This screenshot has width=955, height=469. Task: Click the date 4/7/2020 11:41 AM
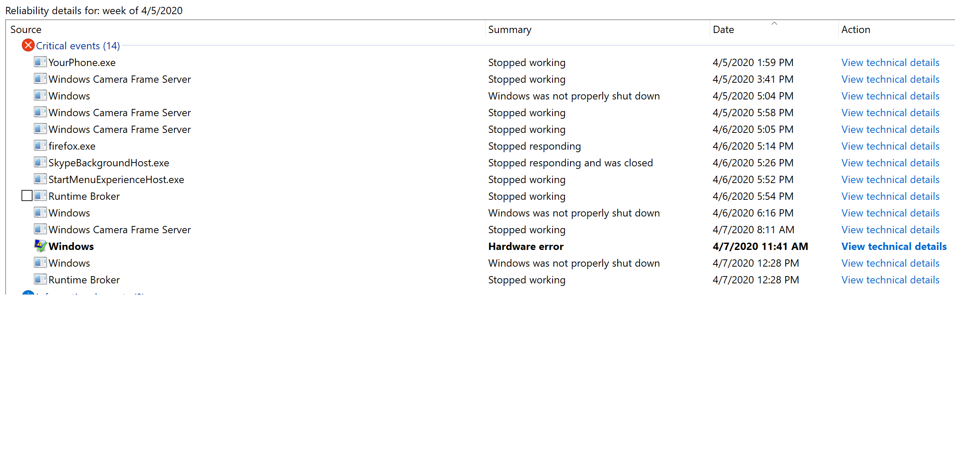click(x=760, y=247)
